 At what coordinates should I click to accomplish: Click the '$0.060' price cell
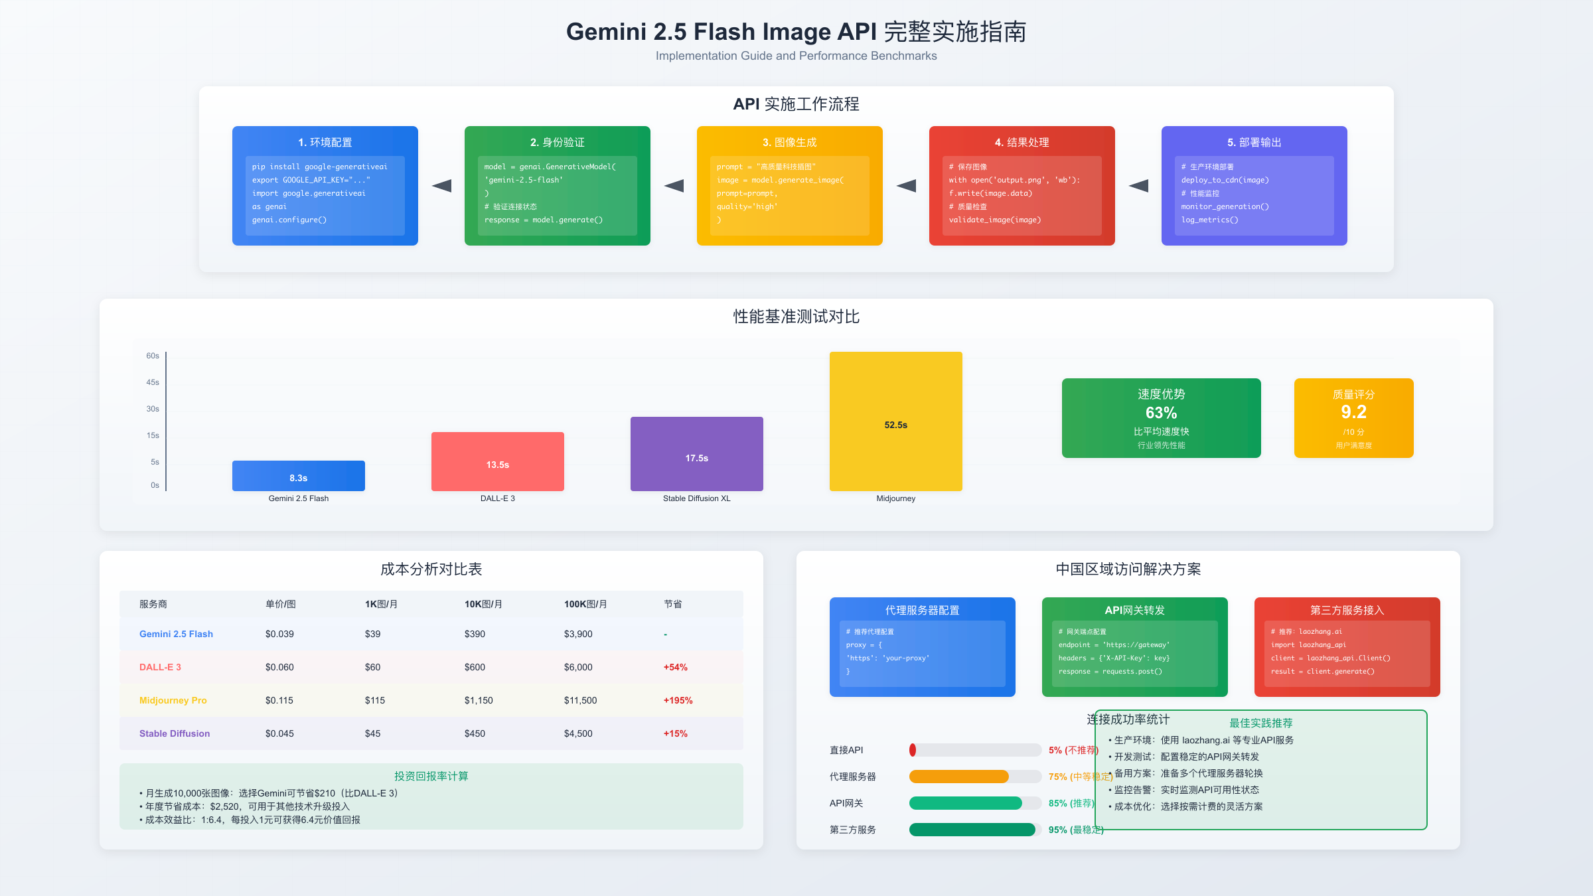point(279,667)
